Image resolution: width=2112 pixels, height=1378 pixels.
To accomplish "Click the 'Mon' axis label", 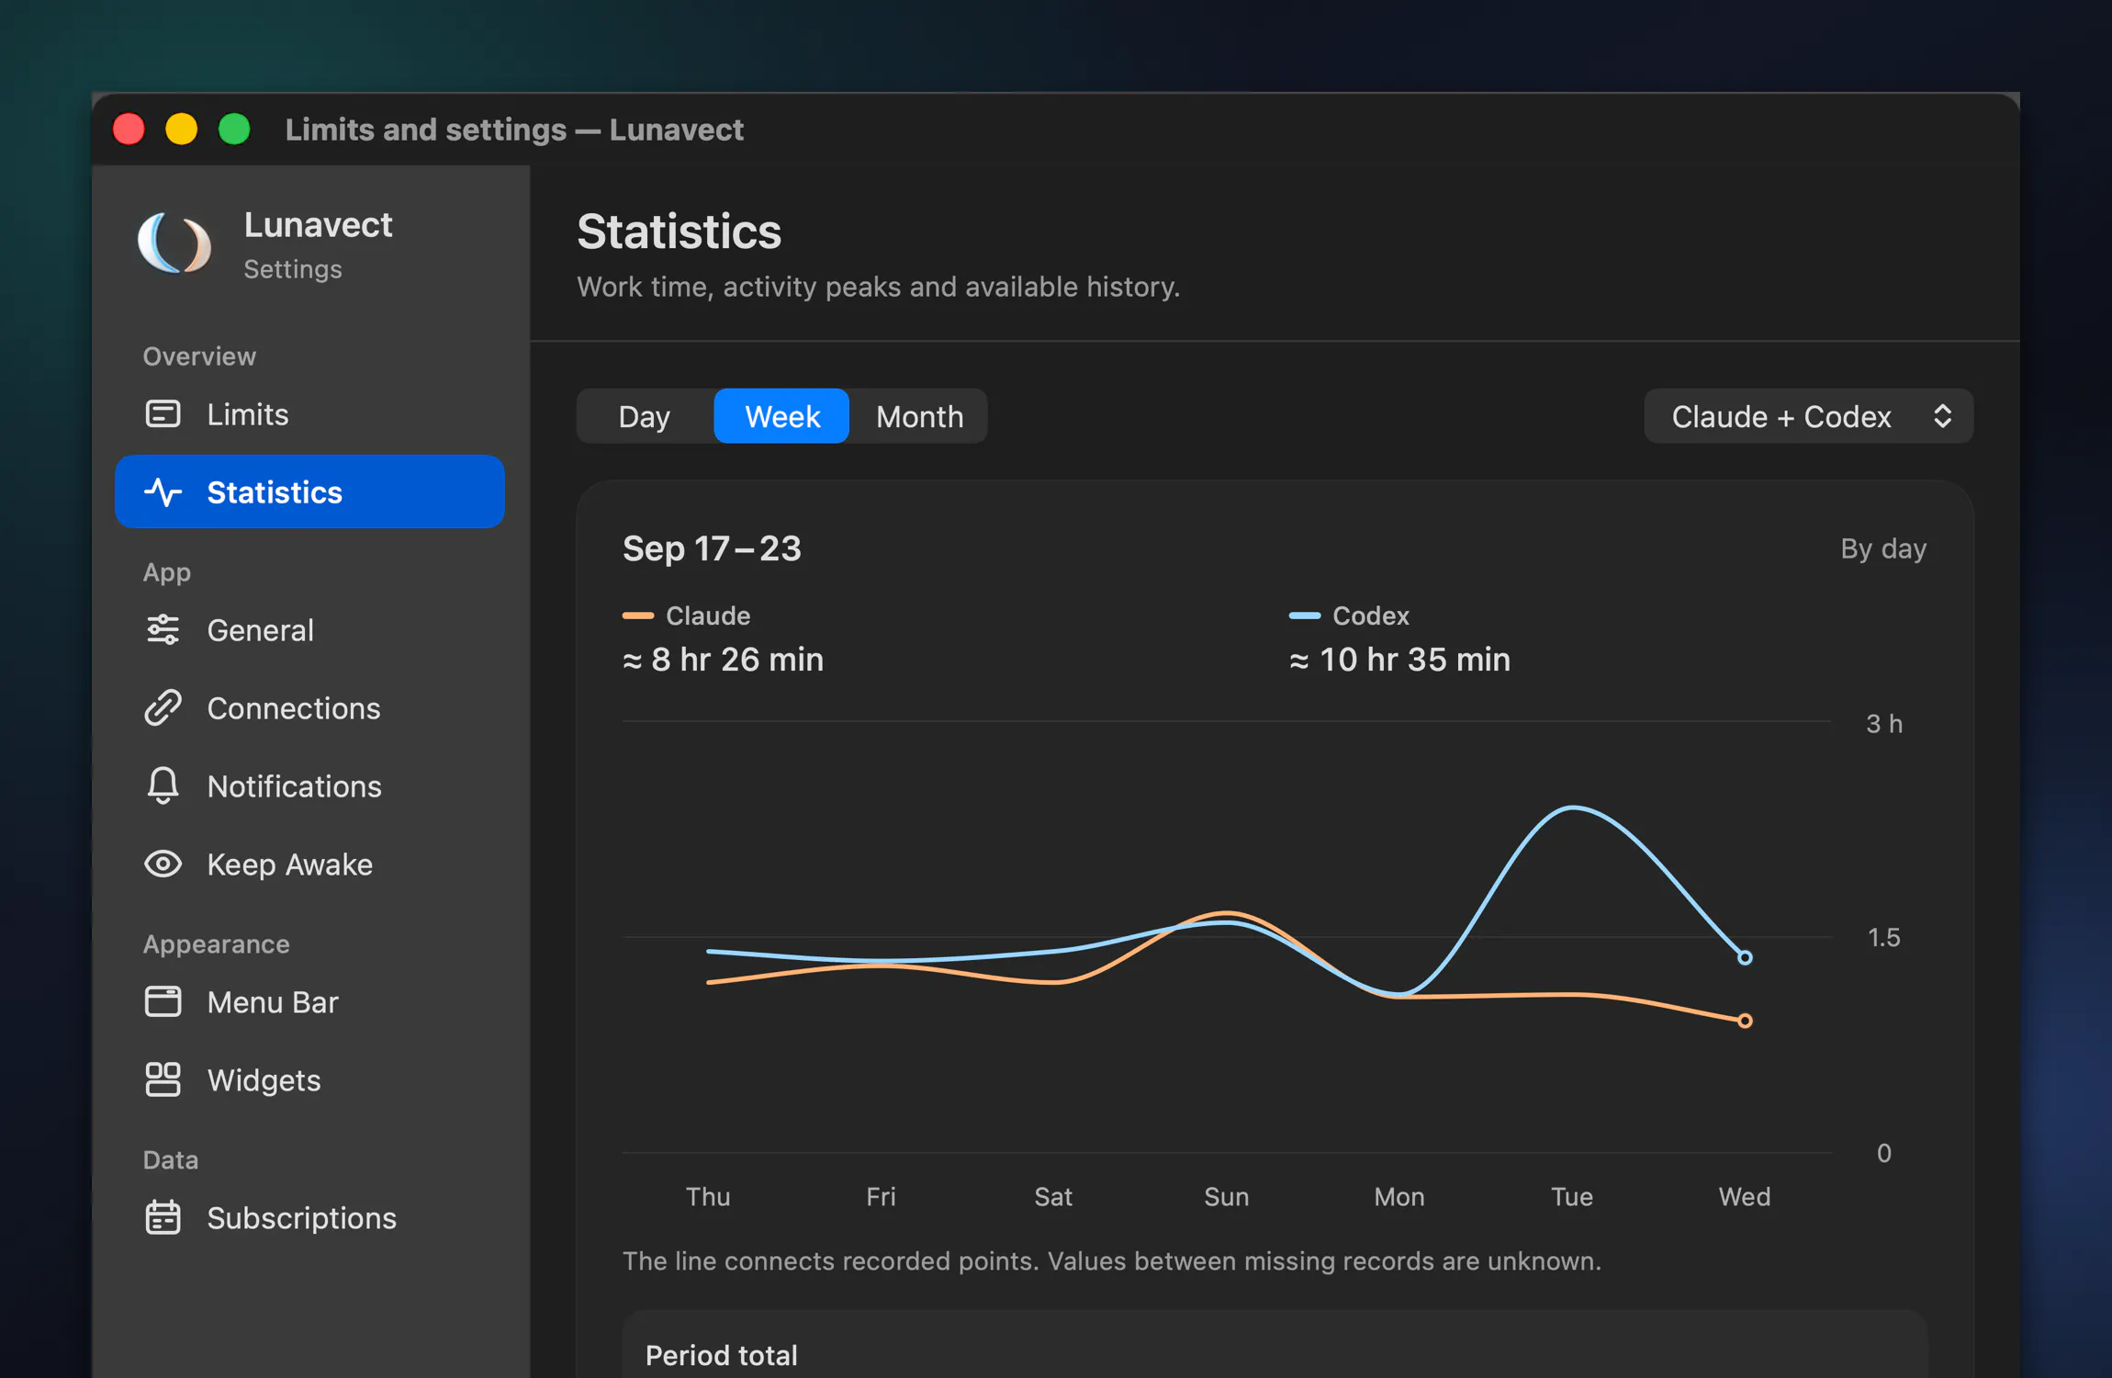I will pyautogui.click(x=1399, y=1196).
